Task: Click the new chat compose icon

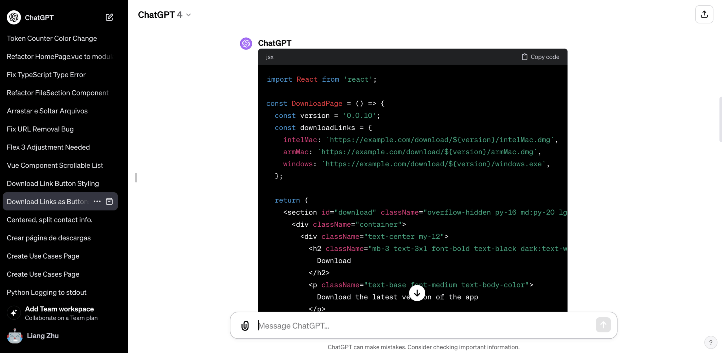Action: [x=109, y=17]
